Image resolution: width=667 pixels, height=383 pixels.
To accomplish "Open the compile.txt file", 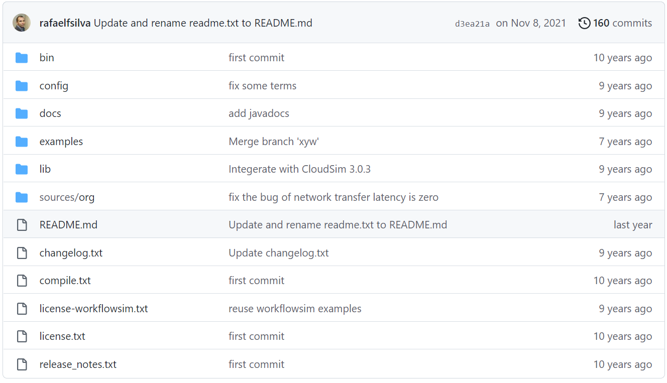I will point(65,281).
